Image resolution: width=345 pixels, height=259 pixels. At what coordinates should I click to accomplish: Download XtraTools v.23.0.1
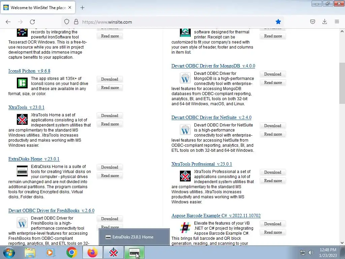[110, 116]
